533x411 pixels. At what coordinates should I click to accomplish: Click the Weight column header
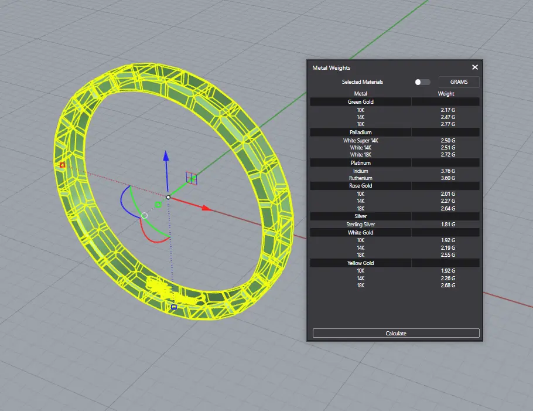446,94
